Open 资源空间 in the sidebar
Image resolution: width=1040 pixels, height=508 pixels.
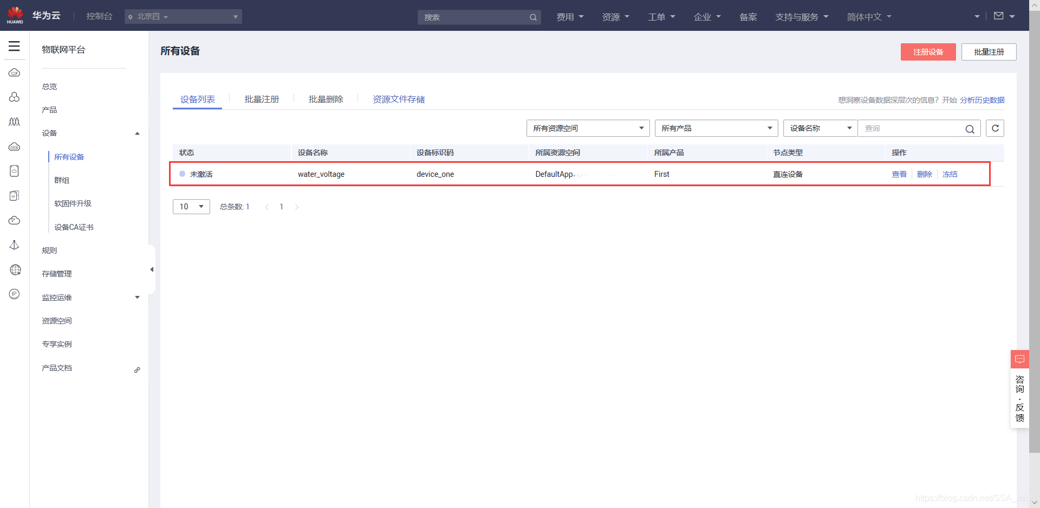(57, 321)
